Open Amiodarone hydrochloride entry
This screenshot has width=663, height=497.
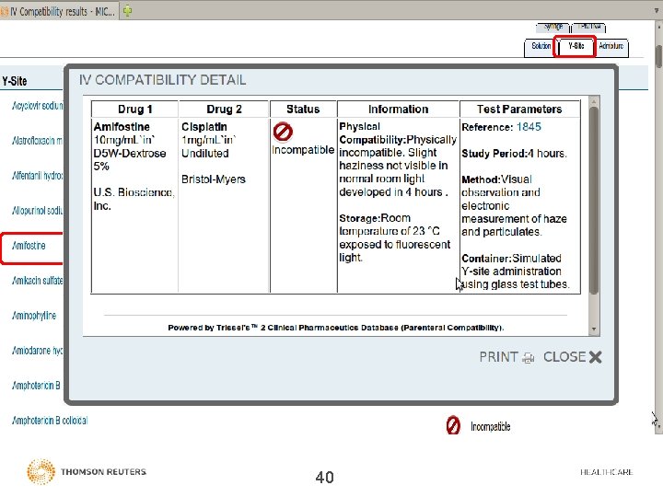coord(37,351)
